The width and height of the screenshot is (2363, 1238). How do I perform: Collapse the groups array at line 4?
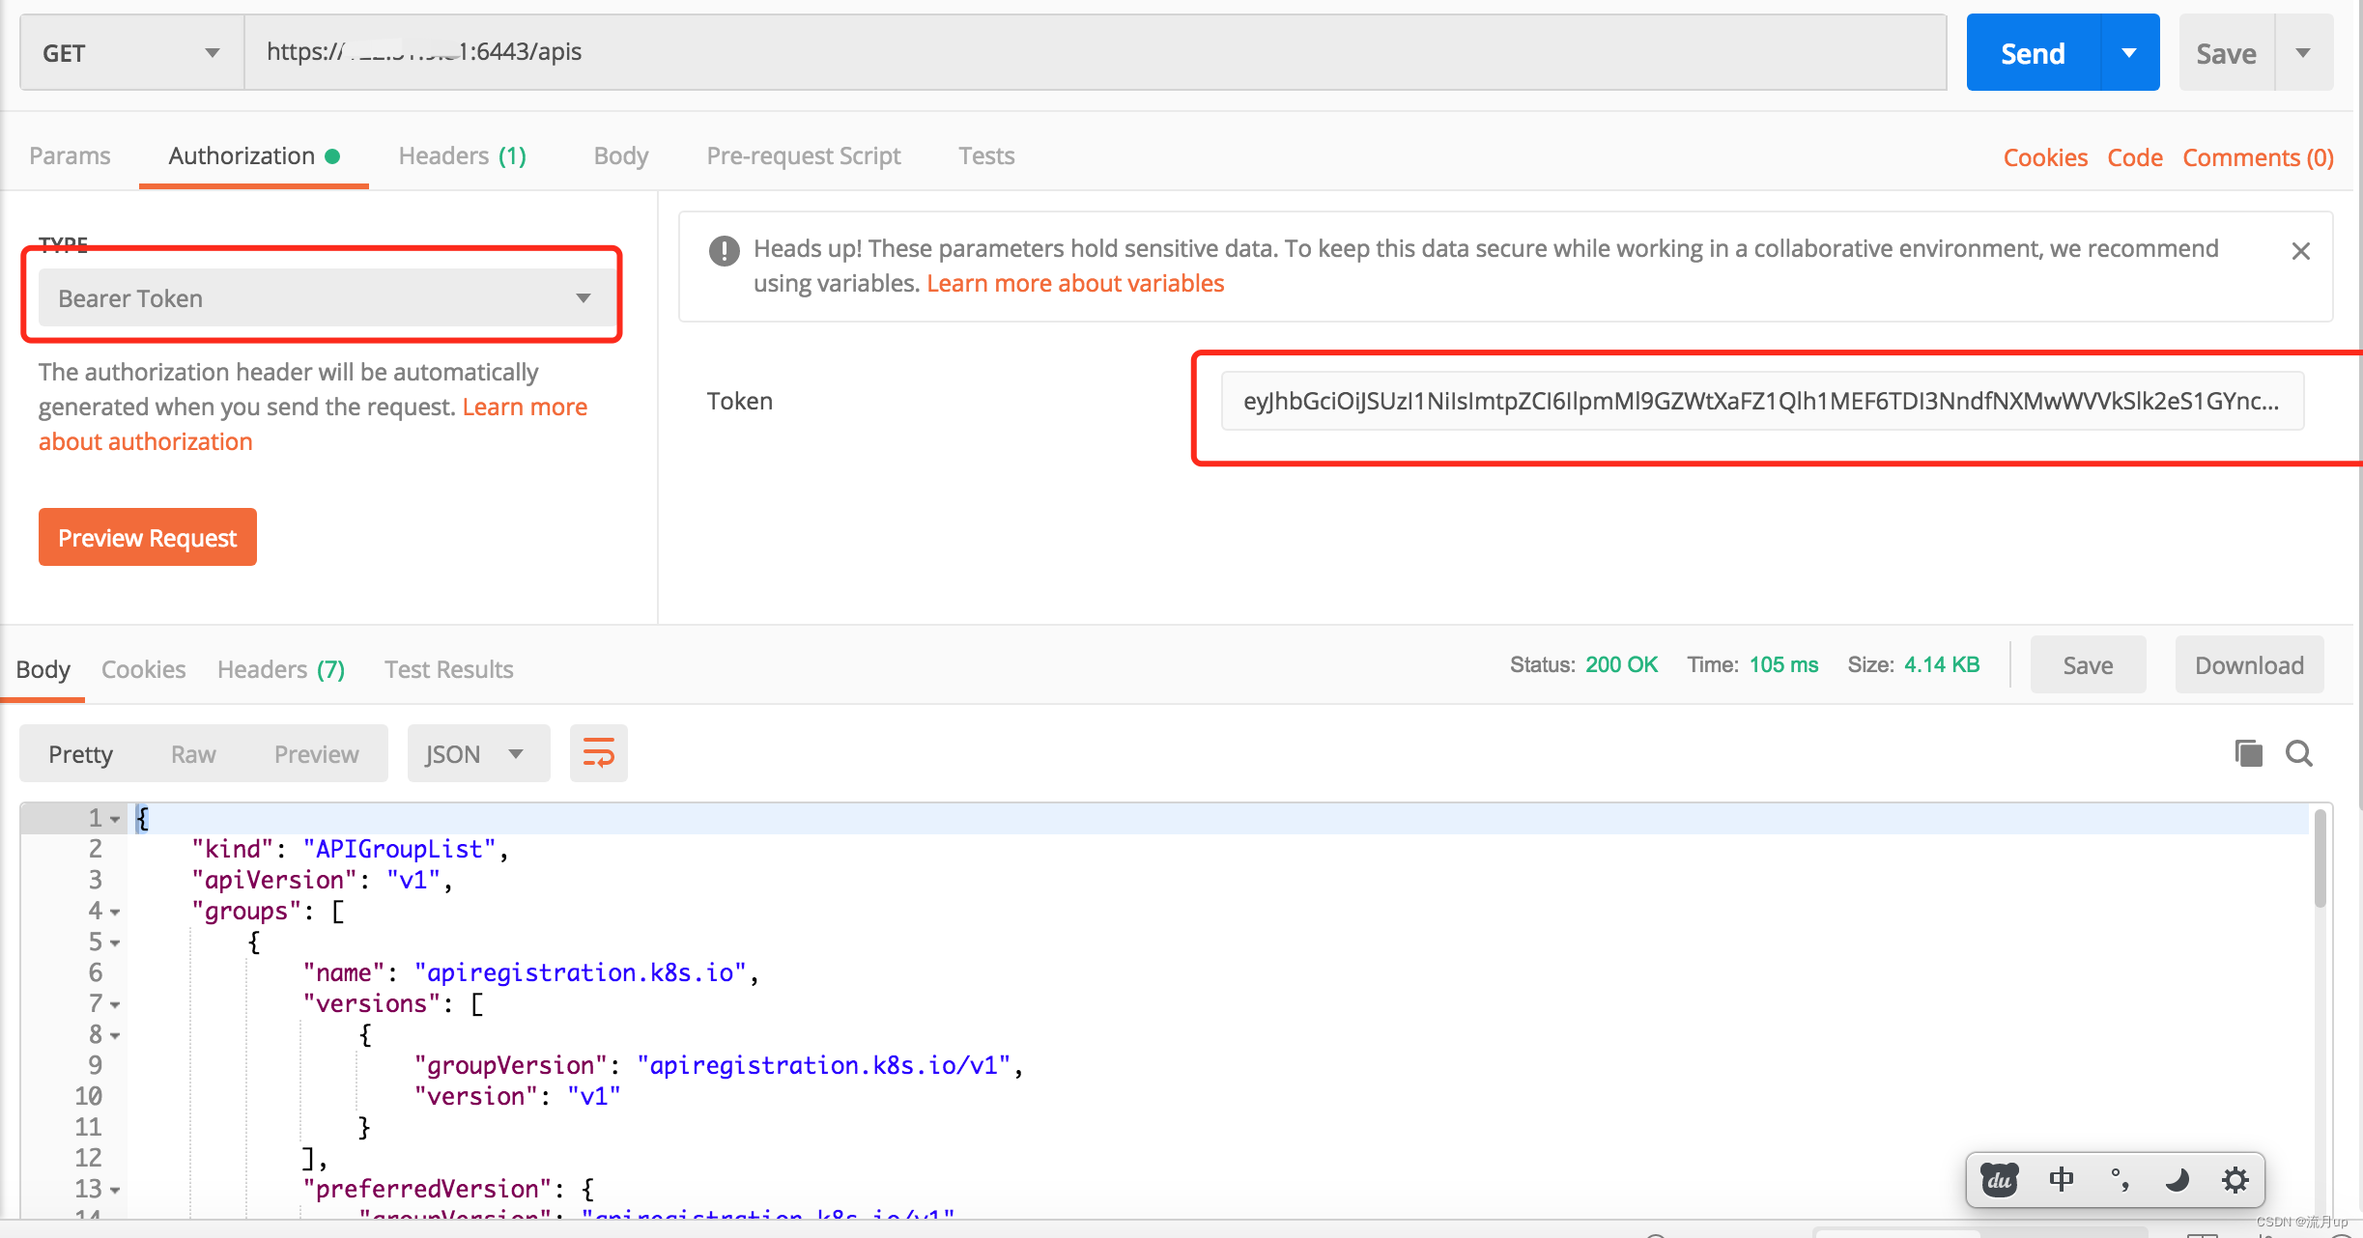[x=115, y=912]
